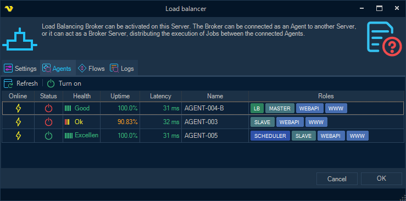Viewport: 406px width, 201px height.
Task: Click the 32 ms latency value
Action: pyautogui.click(x=171, y=122)
